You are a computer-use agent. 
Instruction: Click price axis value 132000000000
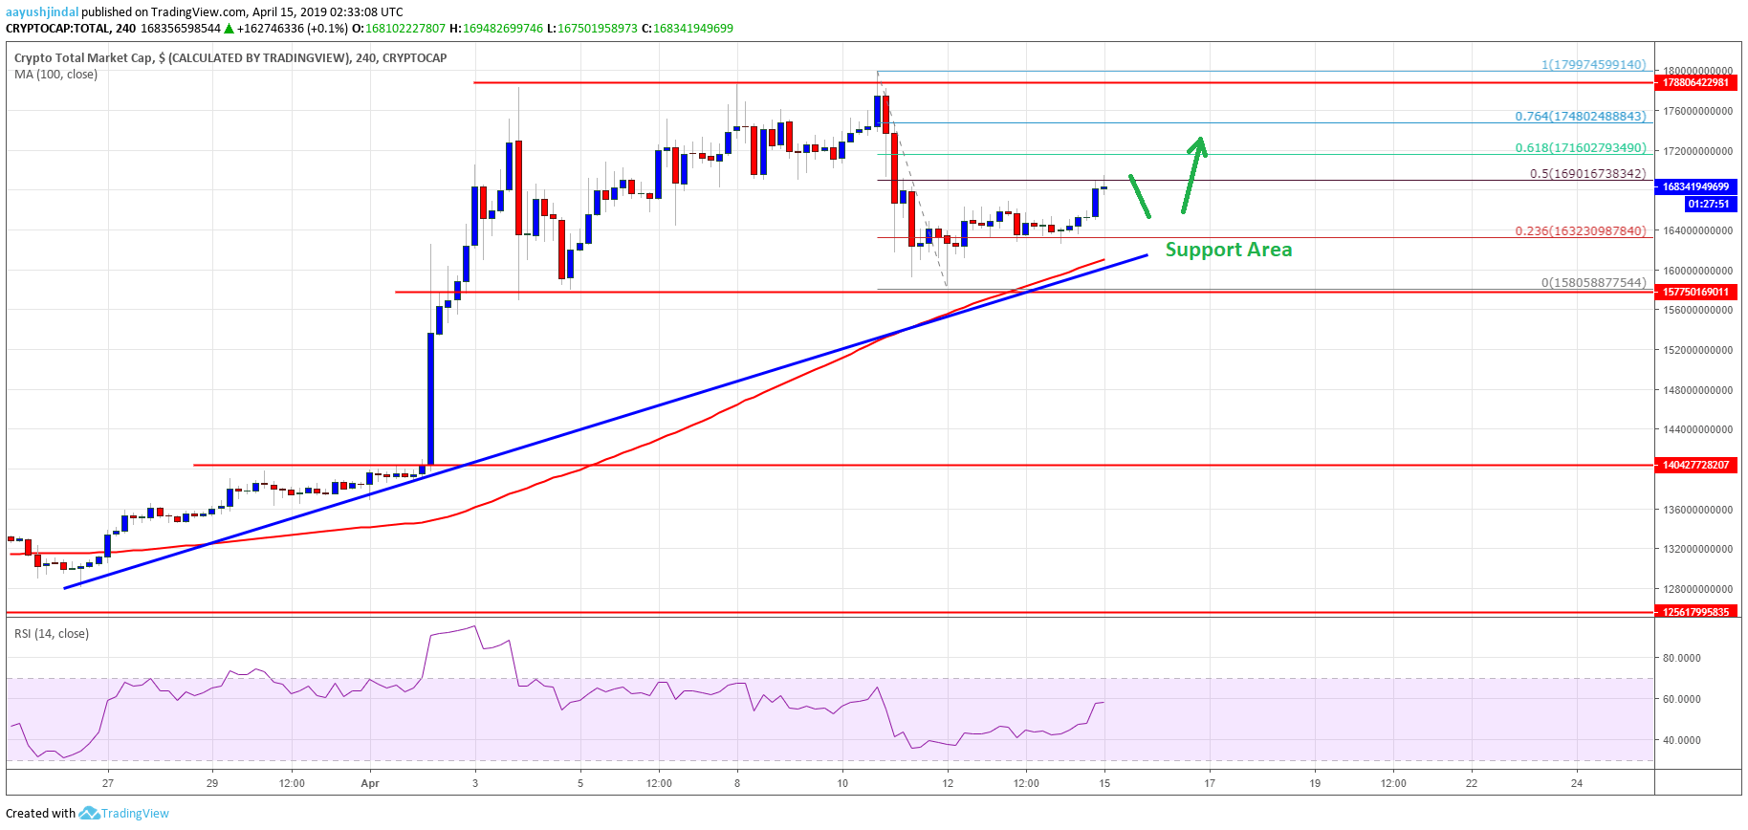tap(1697, 549)
